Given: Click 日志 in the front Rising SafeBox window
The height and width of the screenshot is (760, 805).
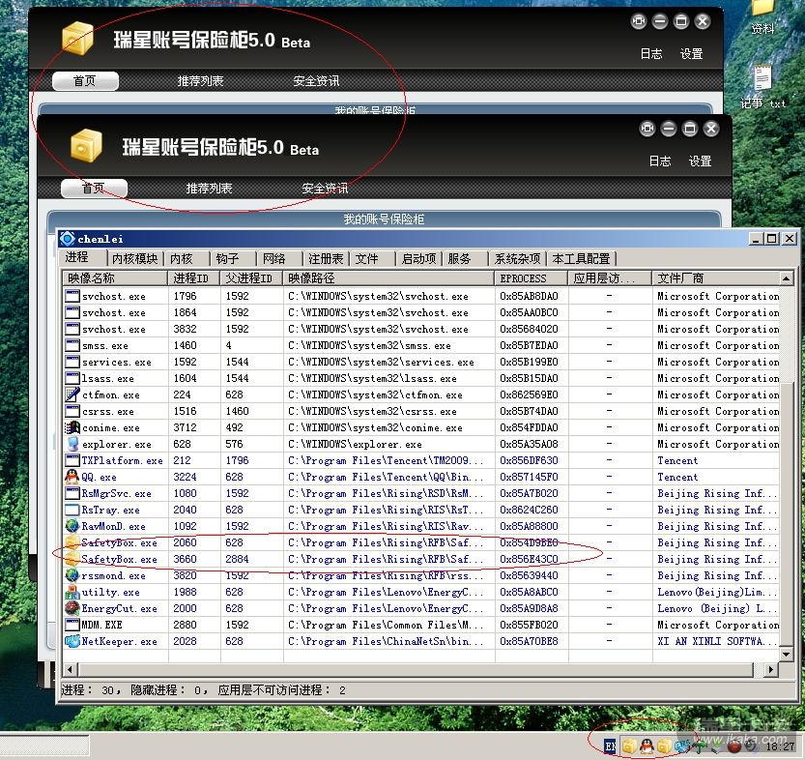Looking at the screenshot, I should pyautogui.click(x=660, y=161).
